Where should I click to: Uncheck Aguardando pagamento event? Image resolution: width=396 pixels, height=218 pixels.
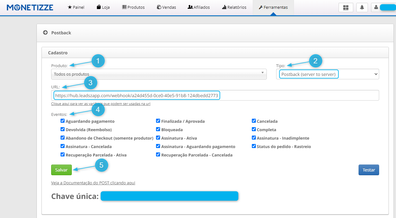63,121
